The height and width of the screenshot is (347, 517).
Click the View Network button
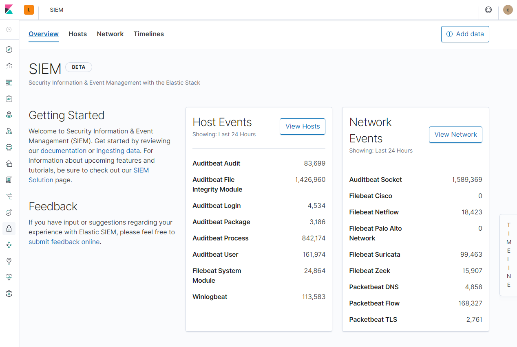pos(455,135)
